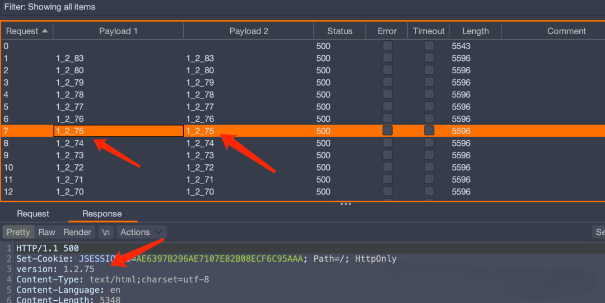Image resolution: width=605 pixels, height=303 pixels.
Task: Click the version: 1.2.75 header line
Action: pyautogui.click(x=55, y=269)
